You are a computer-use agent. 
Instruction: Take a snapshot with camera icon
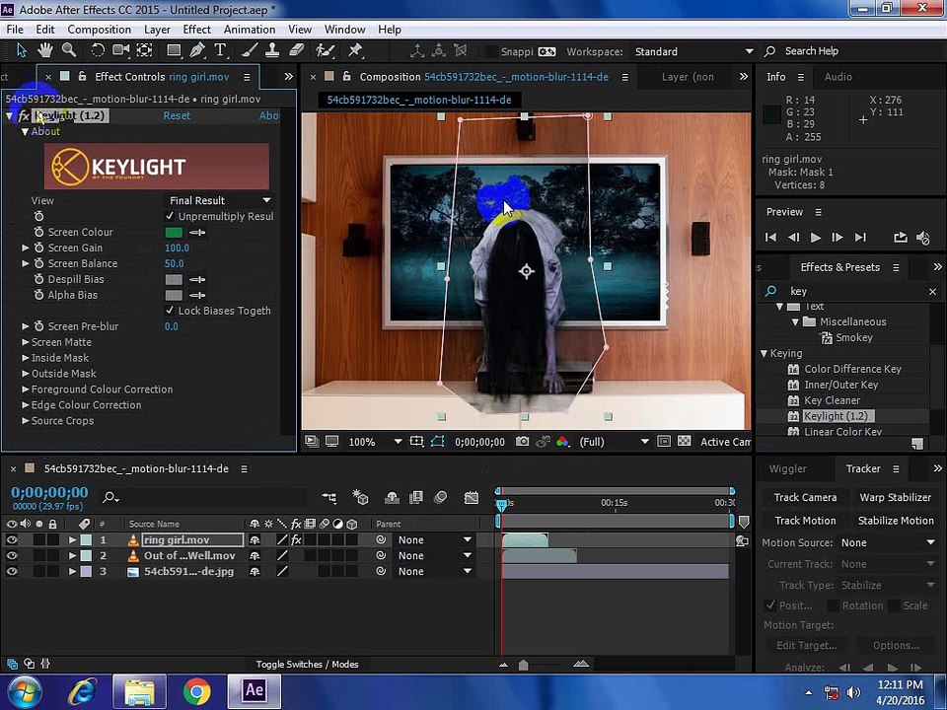click(522, 442)
